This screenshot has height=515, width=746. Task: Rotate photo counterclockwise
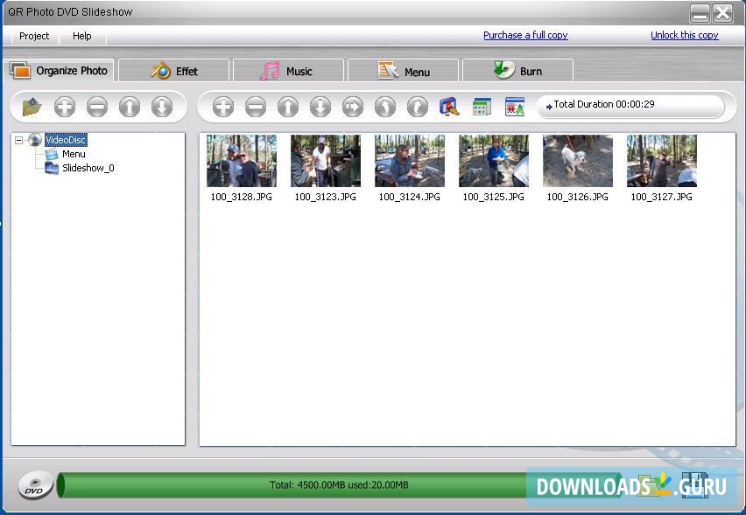tap(385, 107)
